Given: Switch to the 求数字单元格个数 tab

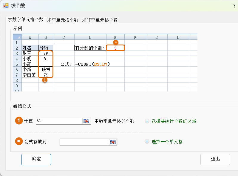Looking at the screenshot, I should (26, 20).
